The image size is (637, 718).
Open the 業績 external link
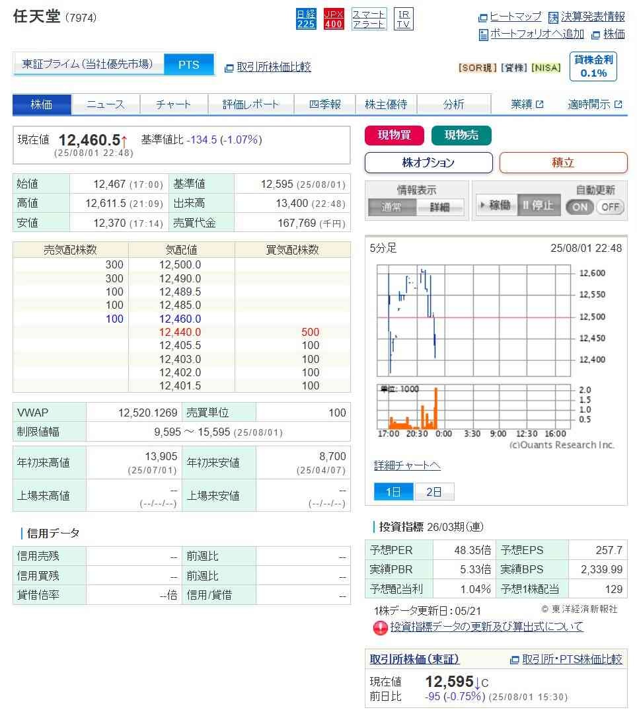(x=527, y=104)
